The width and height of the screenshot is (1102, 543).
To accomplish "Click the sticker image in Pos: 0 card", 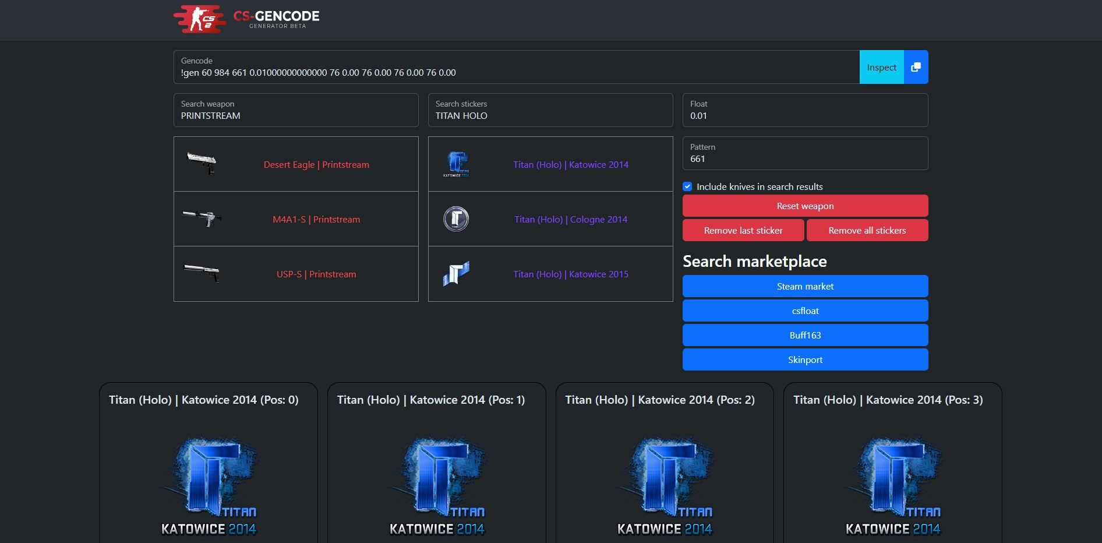I will coord(209,486).
